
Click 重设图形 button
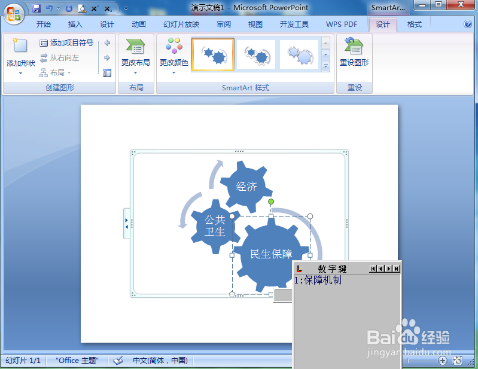click(x=354, y=52)
